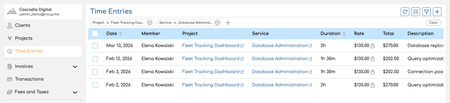450x103 pixels.
Task: Clear all filters
Action: [x=433, y=23]
